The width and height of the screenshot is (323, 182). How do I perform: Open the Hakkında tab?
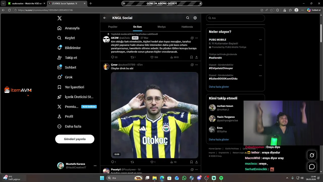(187, 27)
